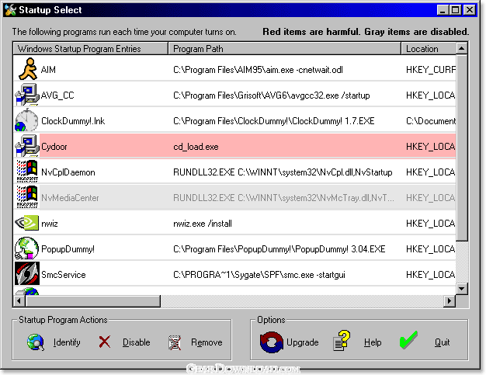This screenshot has width=486, height=375.
Task: Click the smc.exe -startgui program path
Action: pyautogui.click(x=259, y=275)
